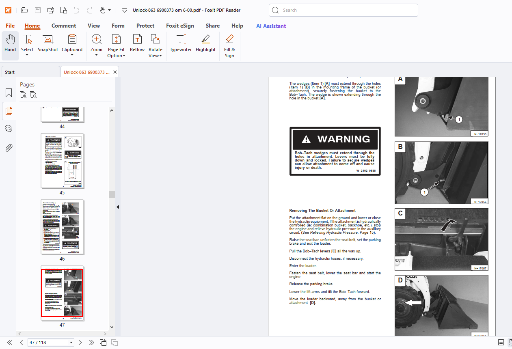Switch to the Home ribbon tab
512x349 pixels.
(32, 26)
